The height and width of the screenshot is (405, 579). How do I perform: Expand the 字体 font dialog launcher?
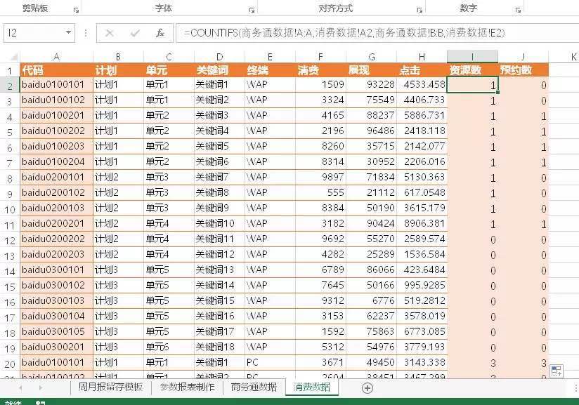(x=252, y=11)
